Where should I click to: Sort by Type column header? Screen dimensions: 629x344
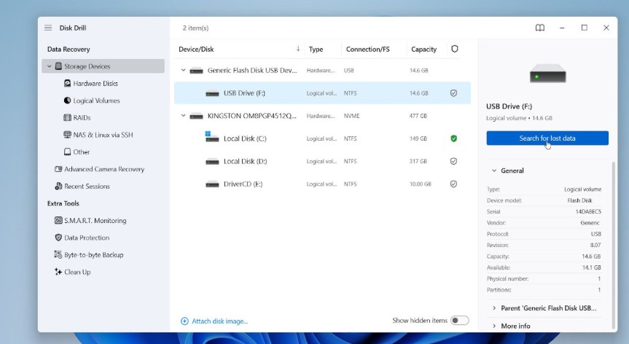[x=316, y=50]
